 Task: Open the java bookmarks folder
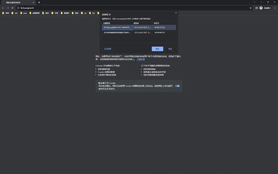point(24,13)
